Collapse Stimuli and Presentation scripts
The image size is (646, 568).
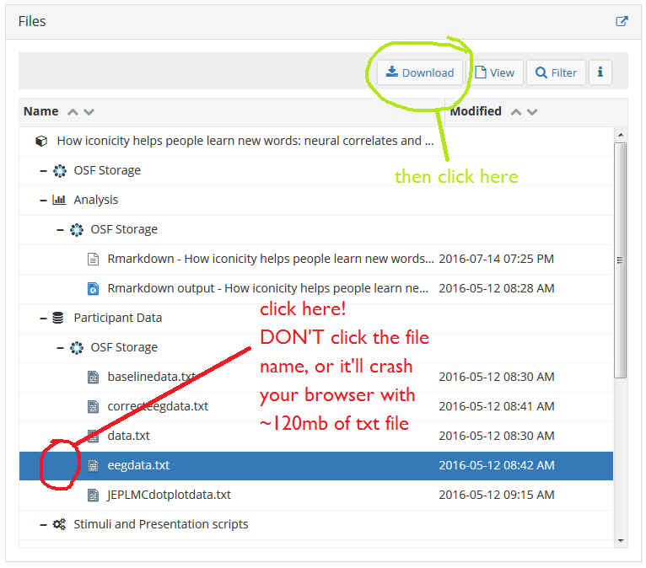tap(43, 524)
